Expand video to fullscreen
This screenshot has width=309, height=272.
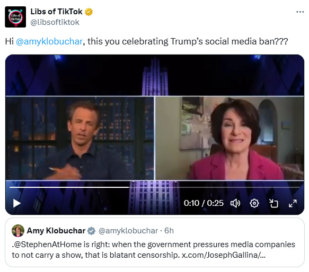pyautogui.click(x=293, y=203)
